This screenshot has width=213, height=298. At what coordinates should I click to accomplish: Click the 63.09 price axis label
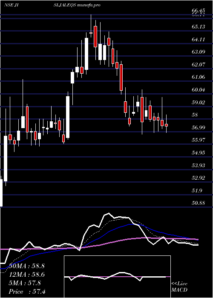[x=199, y=52]
